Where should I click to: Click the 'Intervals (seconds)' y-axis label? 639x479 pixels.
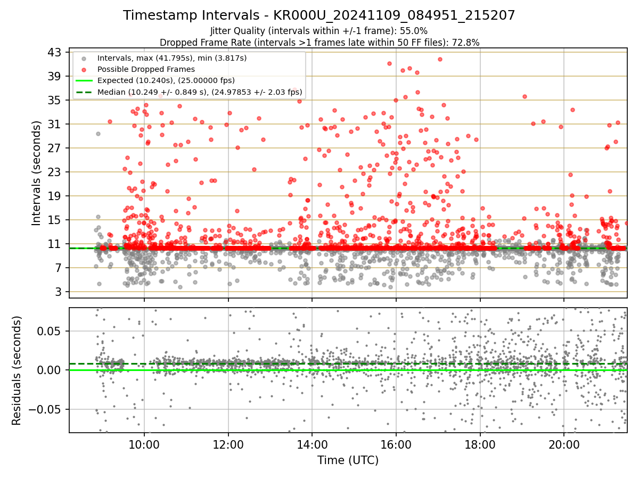pyautogui.click(x=36, y=173)
